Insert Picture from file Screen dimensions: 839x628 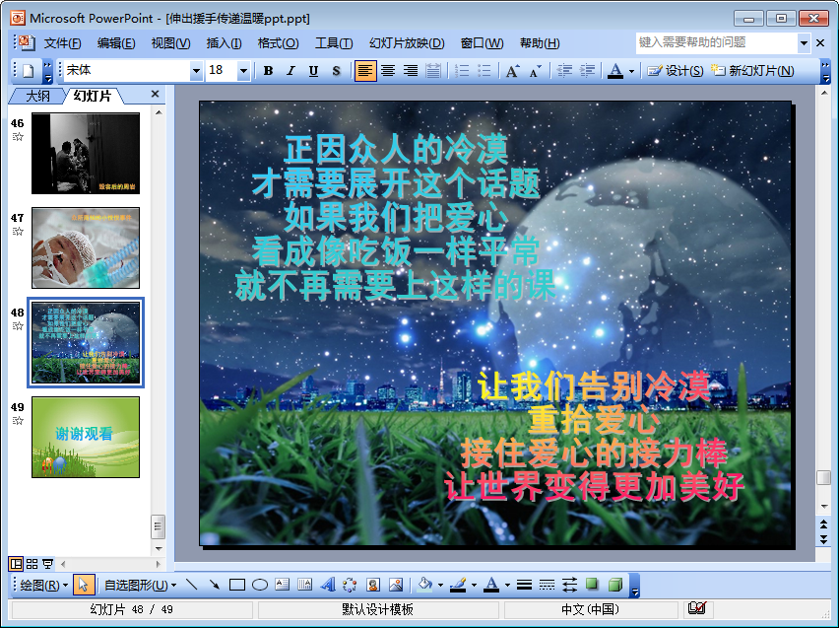click(x=396, y=586)
